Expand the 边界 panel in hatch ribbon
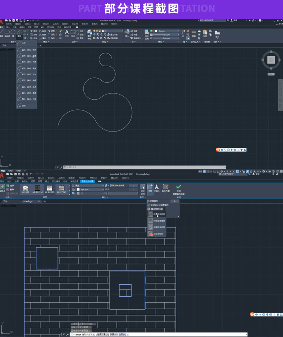The width and height of the screenshot is (283, 337). (x=9, y=197)
